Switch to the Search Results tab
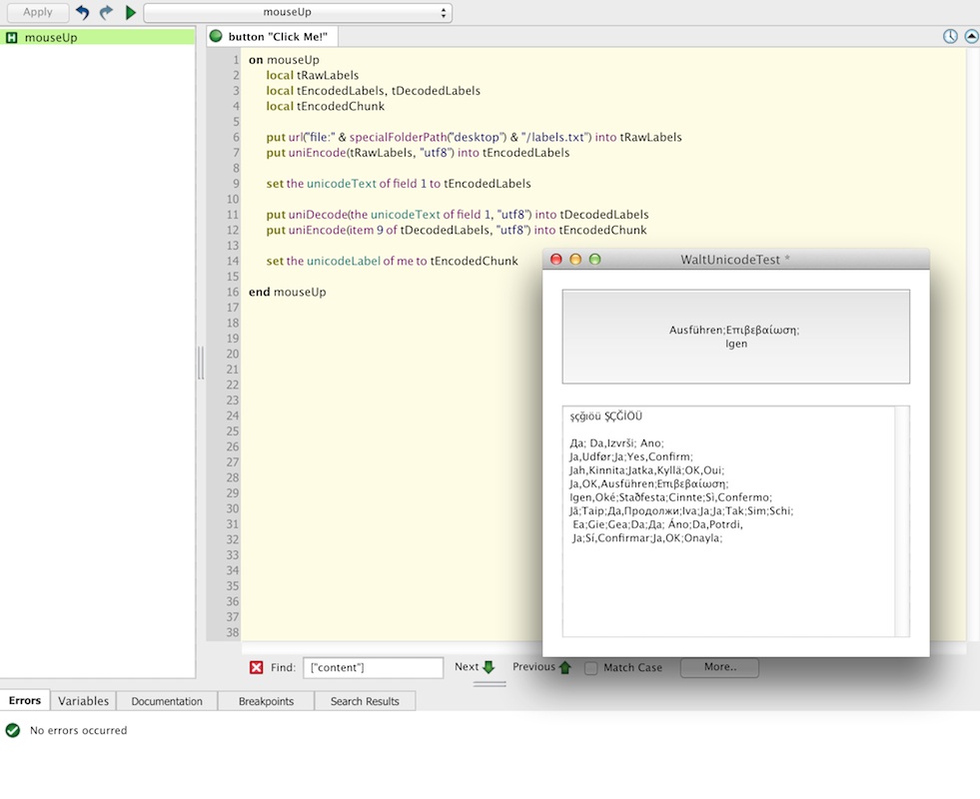This screenshot has width=980, height=799. [365, 701]
